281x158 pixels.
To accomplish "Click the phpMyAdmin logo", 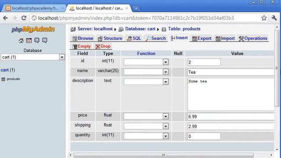I will pos(33,29).
